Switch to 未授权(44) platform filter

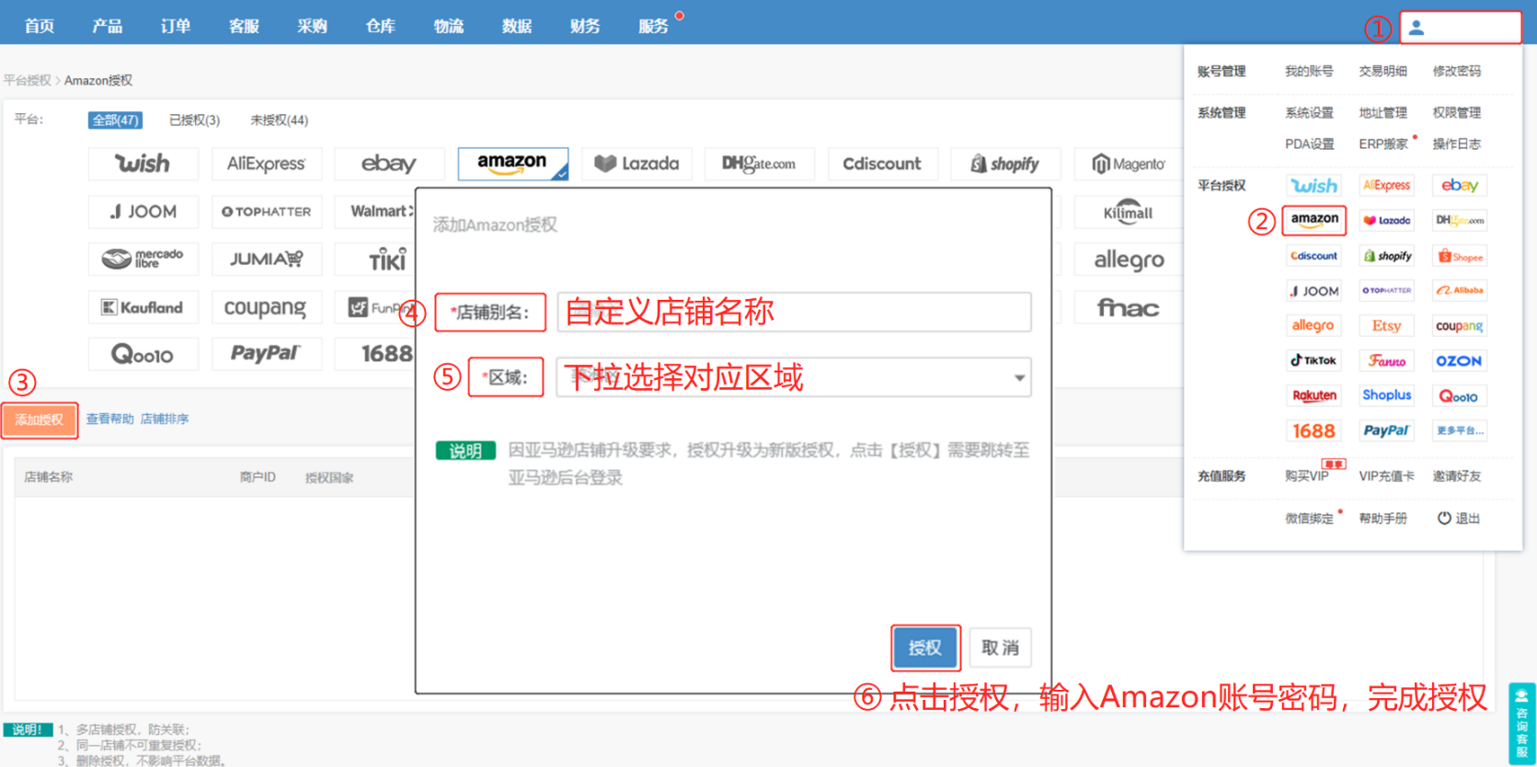(279, 120)
